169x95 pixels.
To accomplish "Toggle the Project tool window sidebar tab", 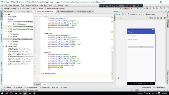I will 2,15.
